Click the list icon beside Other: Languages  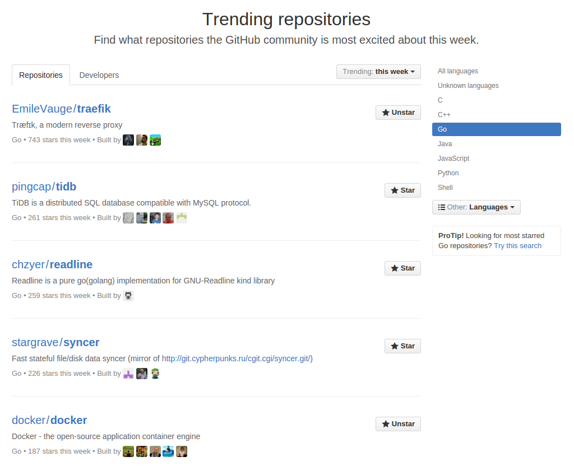pyautogui.click(x=441, y=207)
